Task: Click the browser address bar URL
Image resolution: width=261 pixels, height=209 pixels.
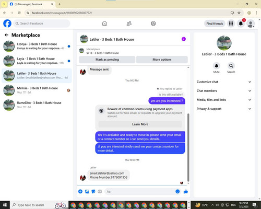Action: (62, 13)
